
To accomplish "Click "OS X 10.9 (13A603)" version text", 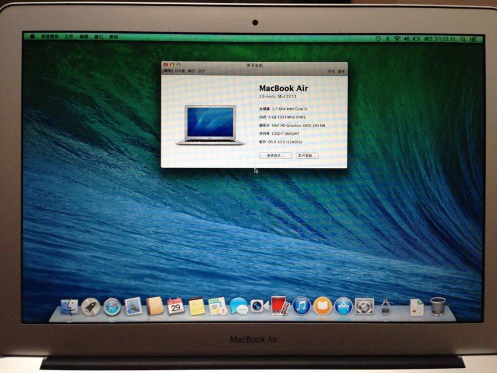I will [285, 142].
